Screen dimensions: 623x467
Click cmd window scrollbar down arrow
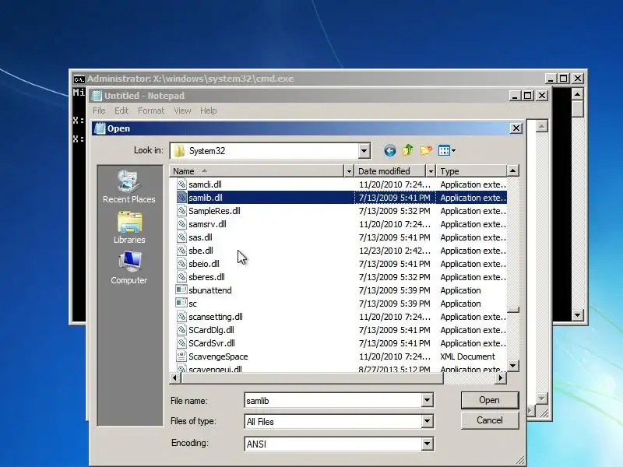pyautogui.click(x=577, y=315)
